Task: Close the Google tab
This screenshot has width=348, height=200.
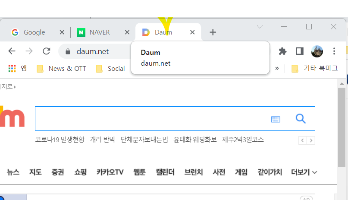Action: 62,32
